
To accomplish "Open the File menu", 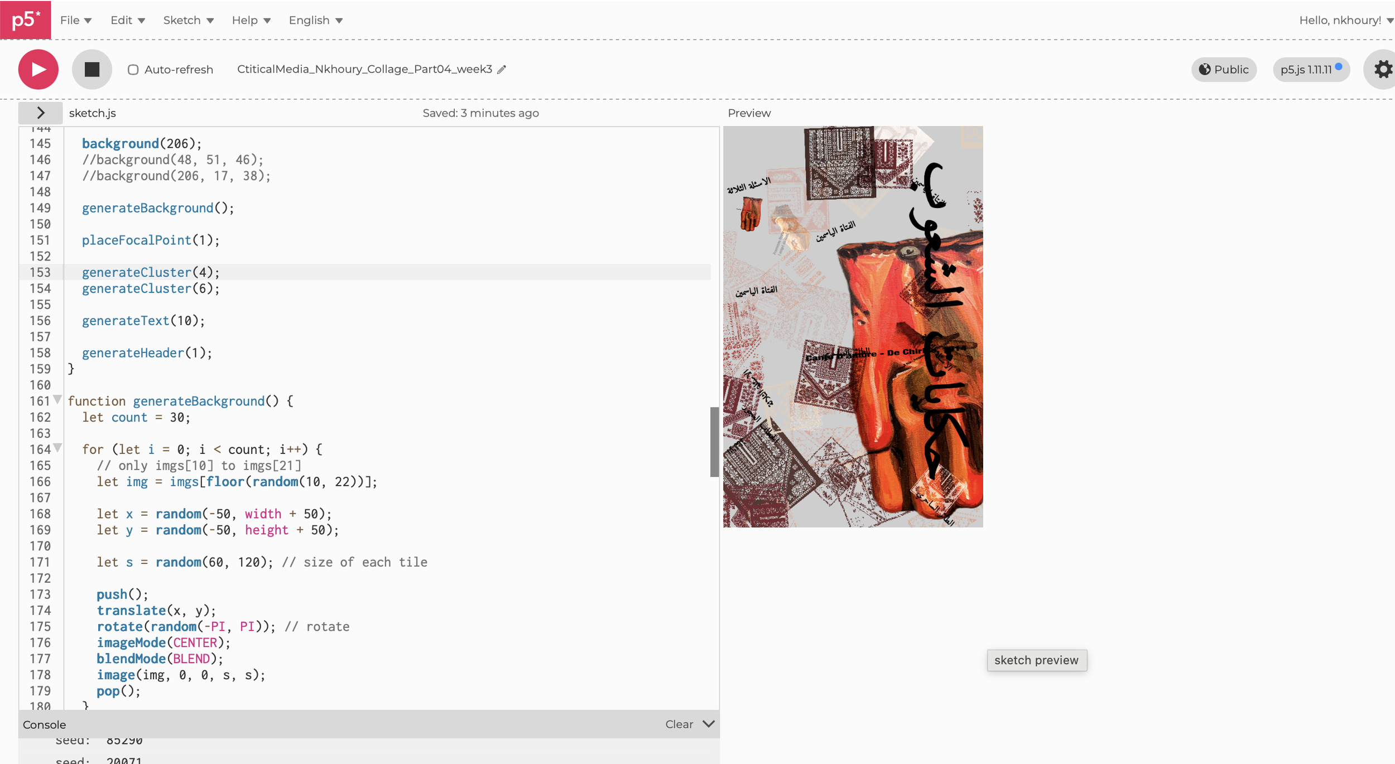I will [75, 20].
